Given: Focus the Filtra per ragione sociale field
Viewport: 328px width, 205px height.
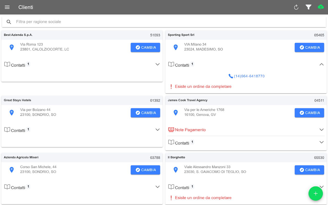Looking at the screenshot, I should coord(164,22).
